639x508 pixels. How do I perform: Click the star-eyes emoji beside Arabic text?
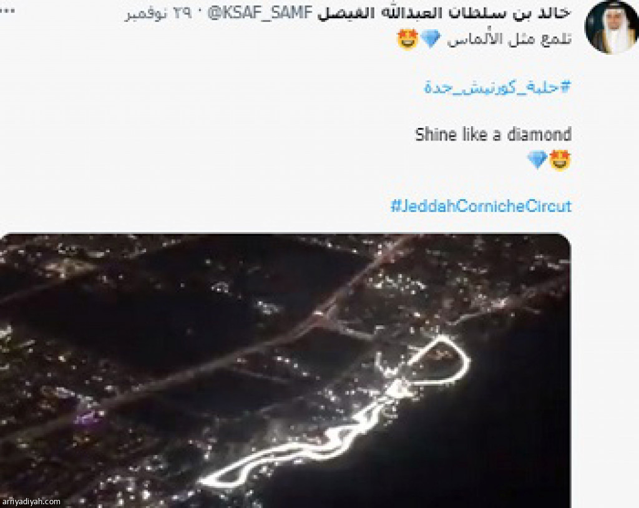tap(407, 39)
